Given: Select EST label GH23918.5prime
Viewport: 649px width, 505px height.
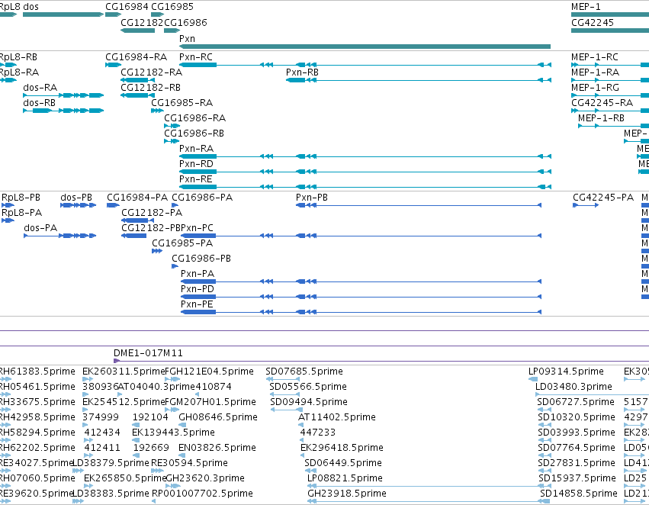Looking at the screenshot, I should tap(347, 494).
